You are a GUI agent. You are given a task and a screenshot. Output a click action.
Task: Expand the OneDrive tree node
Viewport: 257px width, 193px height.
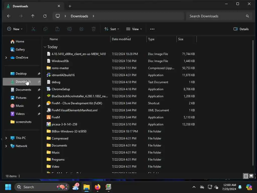coord(6,58)
